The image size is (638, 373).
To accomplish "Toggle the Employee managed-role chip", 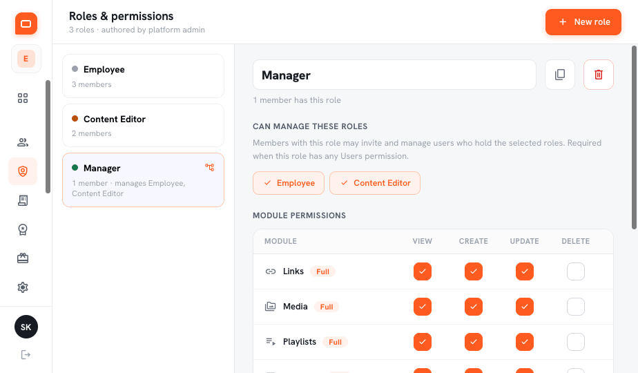I will pos(289,183).
